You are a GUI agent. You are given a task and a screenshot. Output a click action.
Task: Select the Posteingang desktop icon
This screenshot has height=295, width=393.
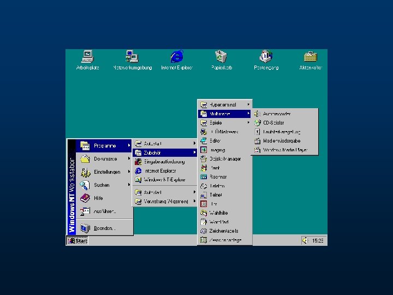266,60
